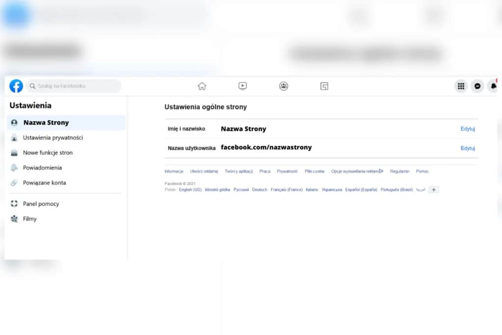This screenshot has width=502, height=335.
Task: Open the apps Menu grid icon
Action: click(x=461, y=86)
